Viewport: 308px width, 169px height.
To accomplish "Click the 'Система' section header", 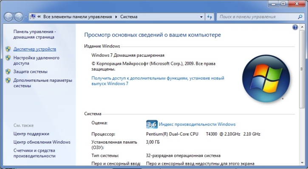I will pos(93,114).
